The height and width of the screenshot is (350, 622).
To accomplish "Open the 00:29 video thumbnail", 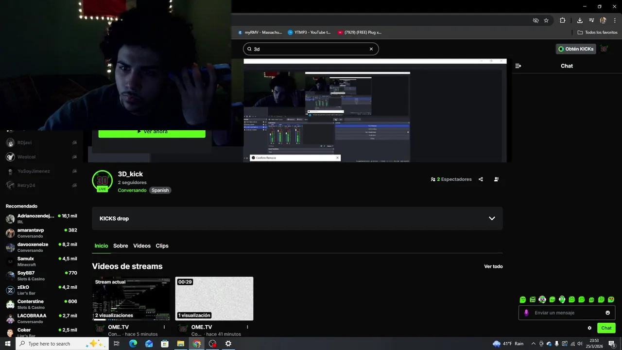I will [214, 298].
